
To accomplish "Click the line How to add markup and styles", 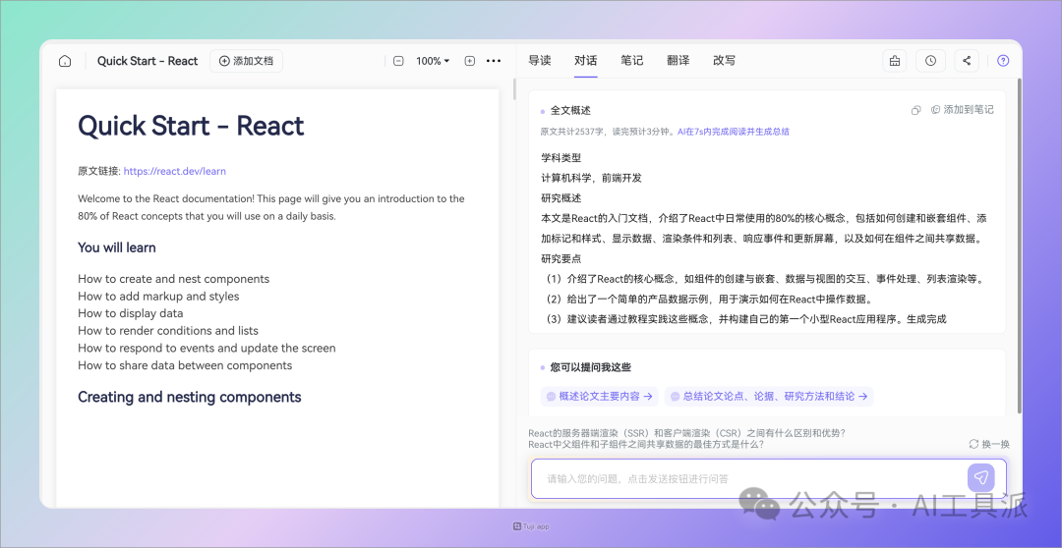I will (x=158, y=297).
